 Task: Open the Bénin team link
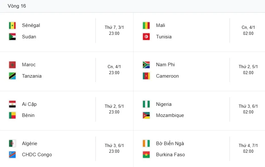point(29,115)
